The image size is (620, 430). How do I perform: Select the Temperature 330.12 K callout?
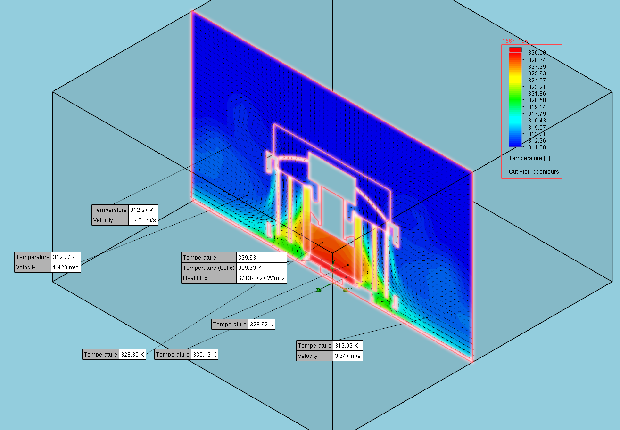[185, 354]
